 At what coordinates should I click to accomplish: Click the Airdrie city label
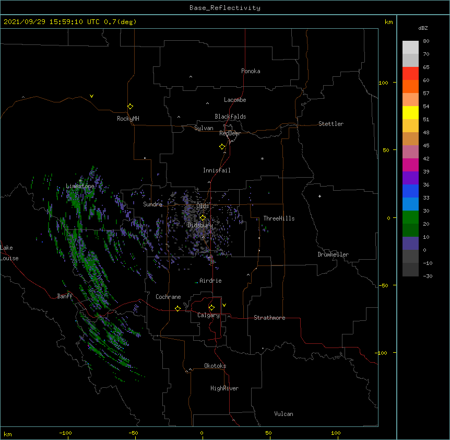tap(210, 281)
